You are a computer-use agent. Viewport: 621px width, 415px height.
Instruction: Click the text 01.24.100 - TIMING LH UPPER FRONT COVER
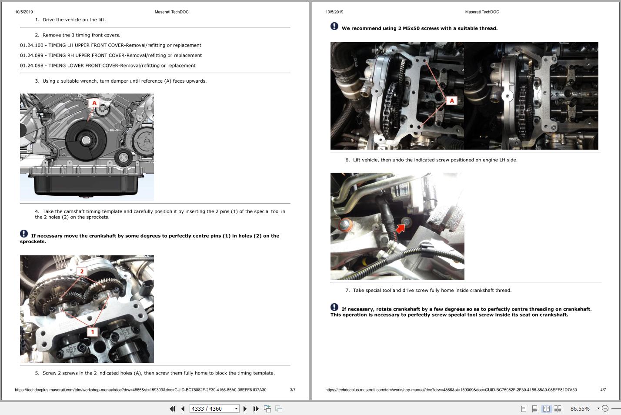tap(110, 45)
